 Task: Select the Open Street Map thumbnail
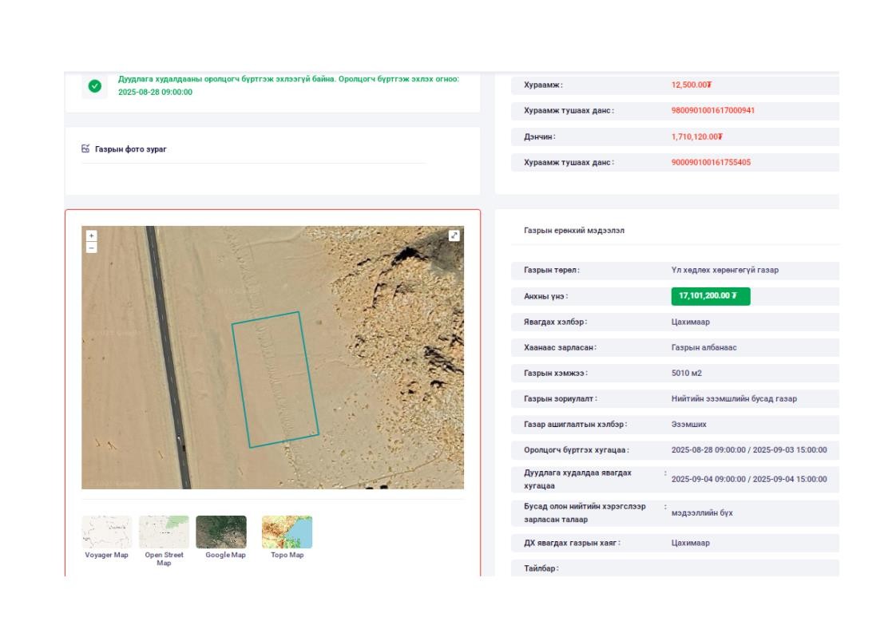pos(164,532)
